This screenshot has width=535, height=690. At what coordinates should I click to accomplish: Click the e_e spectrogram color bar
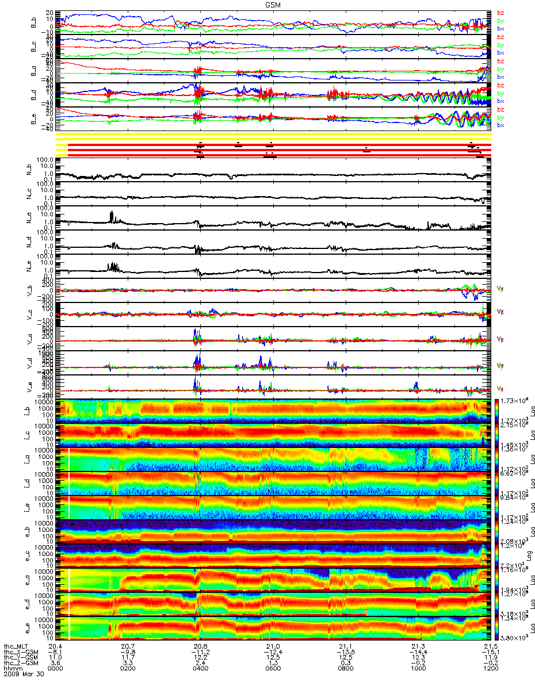pyautogui.click(x=496, y=628)
